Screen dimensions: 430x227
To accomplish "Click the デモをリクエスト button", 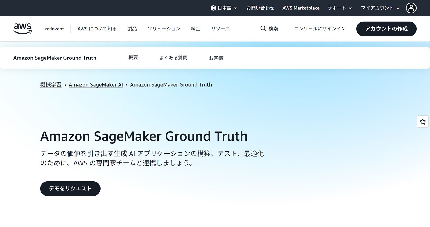I will pos(70,189).
